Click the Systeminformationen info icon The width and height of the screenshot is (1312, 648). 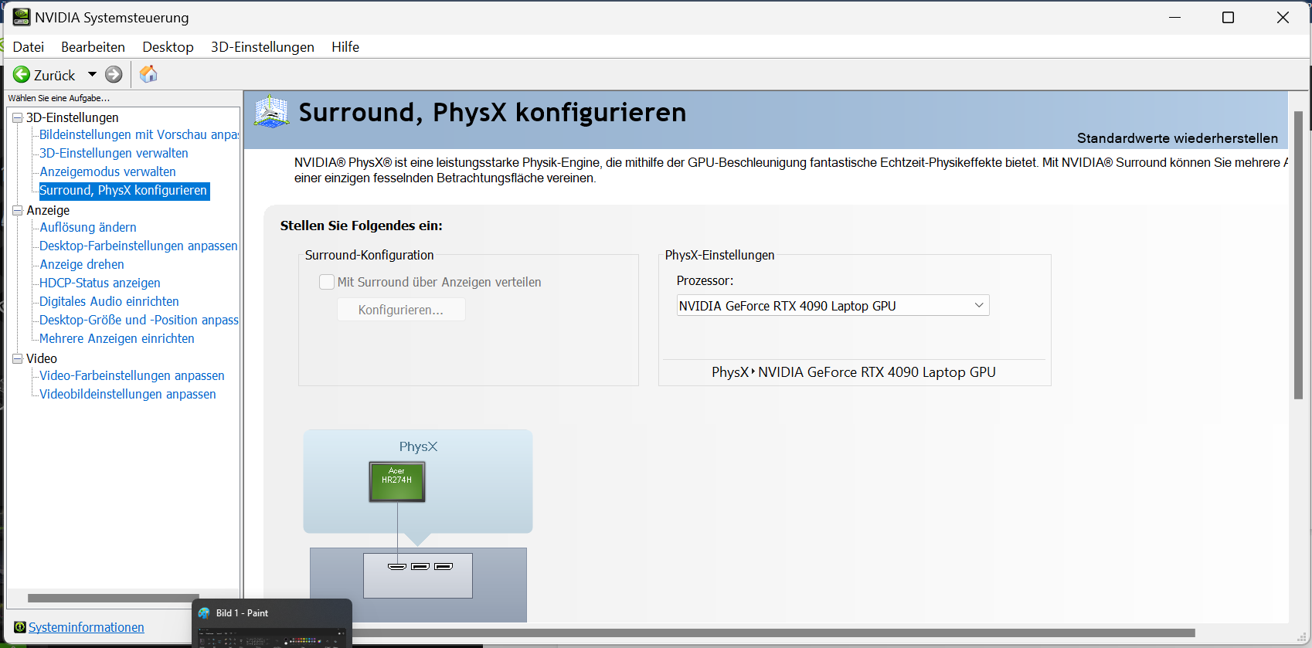pyautogui.click(x=20, y=627)
